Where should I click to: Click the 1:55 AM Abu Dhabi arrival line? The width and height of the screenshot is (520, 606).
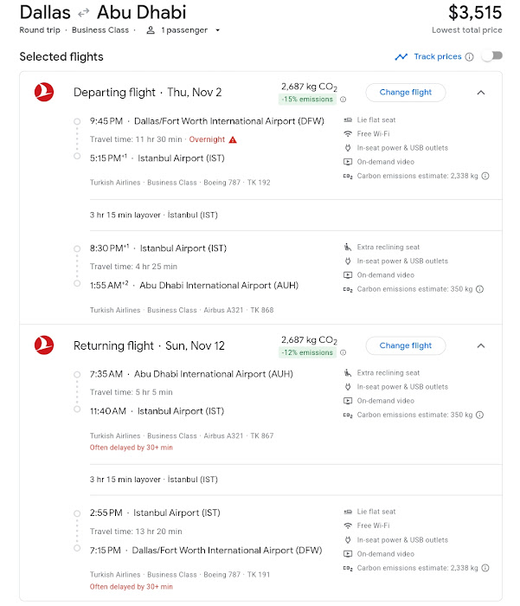coord(194,286)
